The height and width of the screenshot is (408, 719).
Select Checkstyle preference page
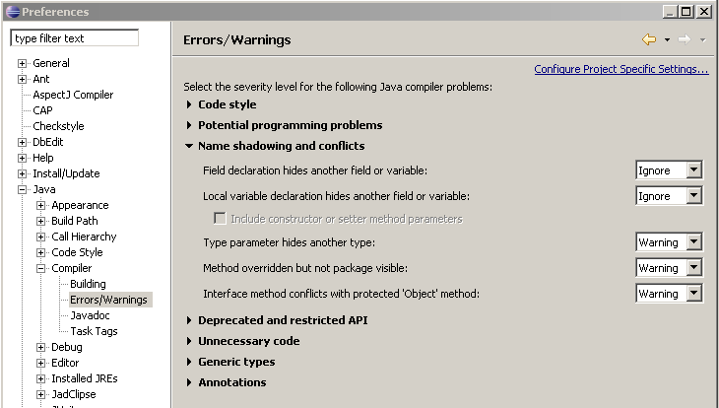click(x=58, y=126)
